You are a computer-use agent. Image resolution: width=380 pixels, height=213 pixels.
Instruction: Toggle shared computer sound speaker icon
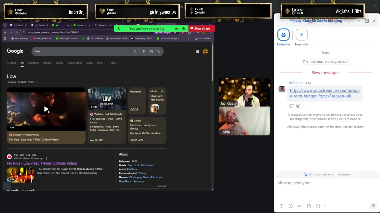coord(177,29)
